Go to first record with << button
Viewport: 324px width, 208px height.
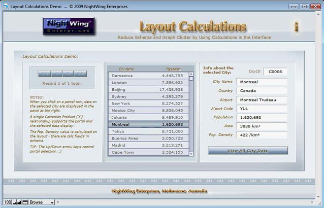tap(44, 74)
